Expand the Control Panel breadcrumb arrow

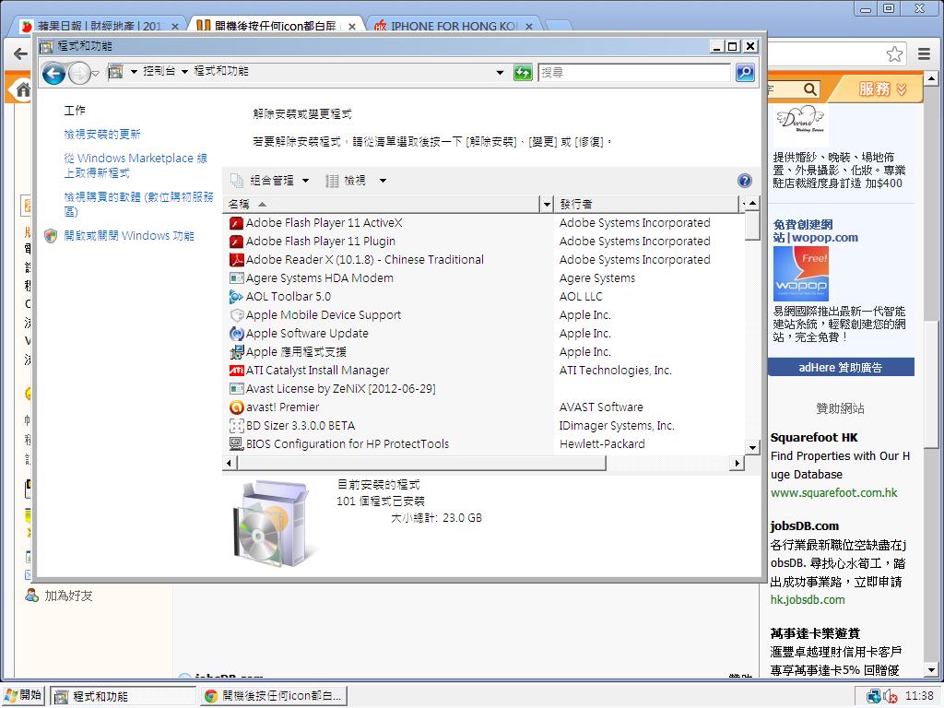coord(184,72)
